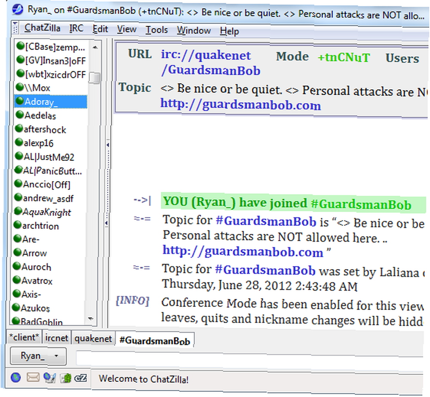Viewport: 430px width, 397px height.
Task: Click the 'Welcome to ChatZilla!' status text
Action: (x=144, y=379)
